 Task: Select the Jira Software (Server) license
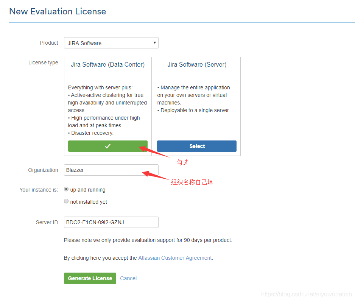[x=197, y=146]
